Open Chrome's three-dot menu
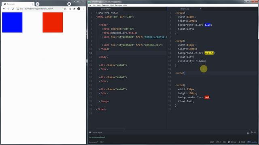The image size is (259, 145). (83, 9)
